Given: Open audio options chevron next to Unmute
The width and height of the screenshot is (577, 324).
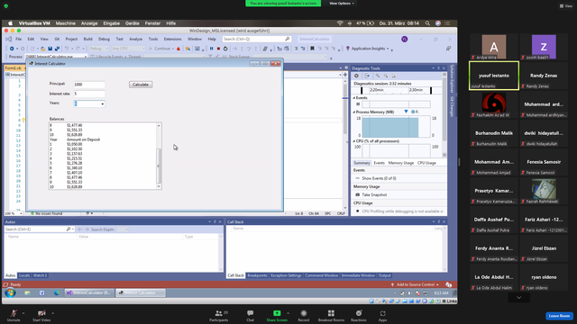Looking at the screenshot, I should [23, 313].
